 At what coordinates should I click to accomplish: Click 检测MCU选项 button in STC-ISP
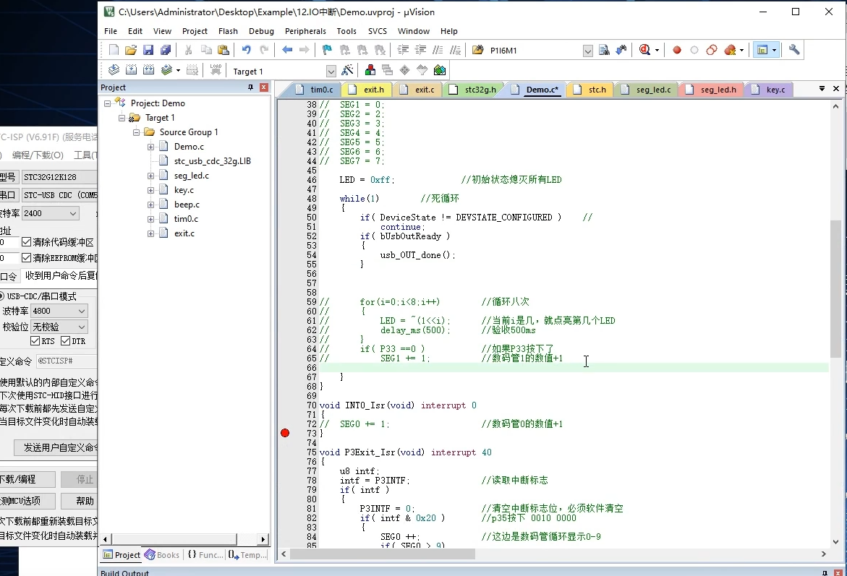click(25, 501)
